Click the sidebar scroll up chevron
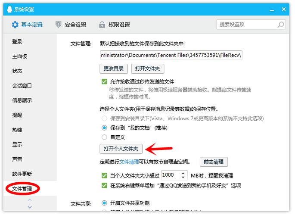 point(30,200)
